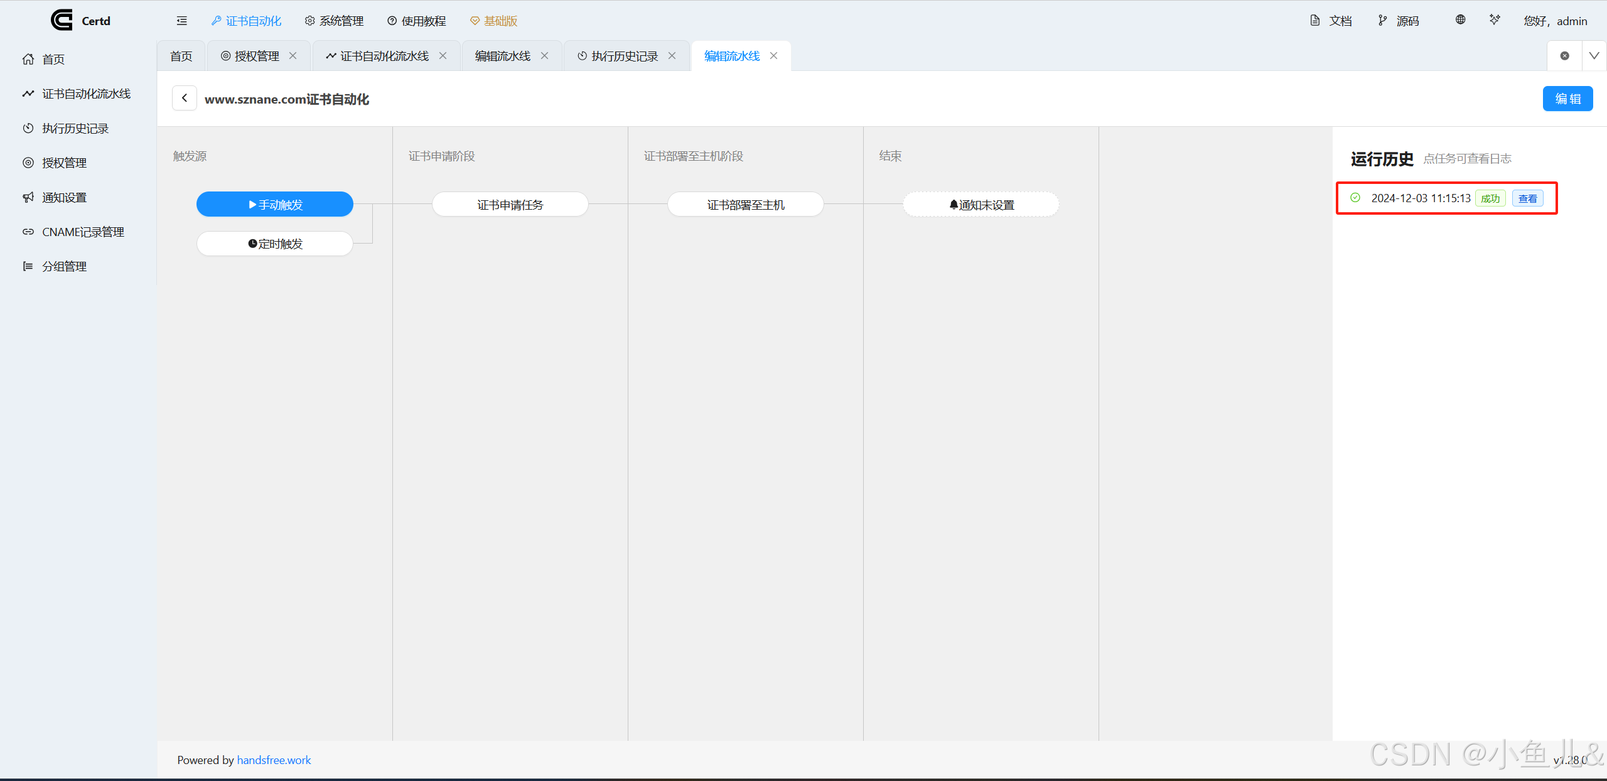
Task: Expand the tab list chevron dropdown
Action: click(x=1594, y=56)
